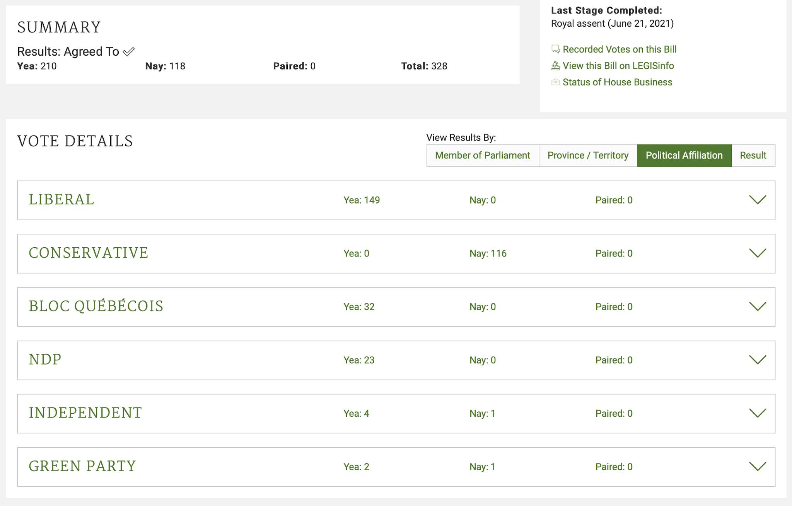The image size is (792, 506).
Task: Click the View Results By label
Action: point(461,138)
